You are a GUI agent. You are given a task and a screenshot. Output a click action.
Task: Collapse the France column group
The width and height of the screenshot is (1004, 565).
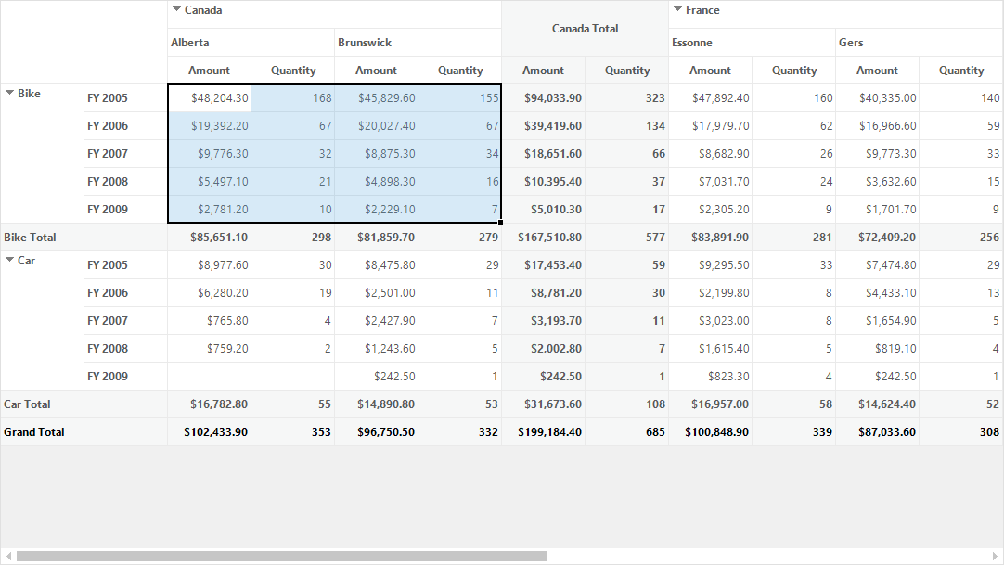tap(677, 9)
